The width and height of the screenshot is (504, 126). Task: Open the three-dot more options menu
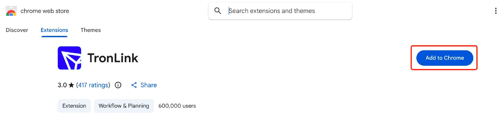tap(496, 11)
